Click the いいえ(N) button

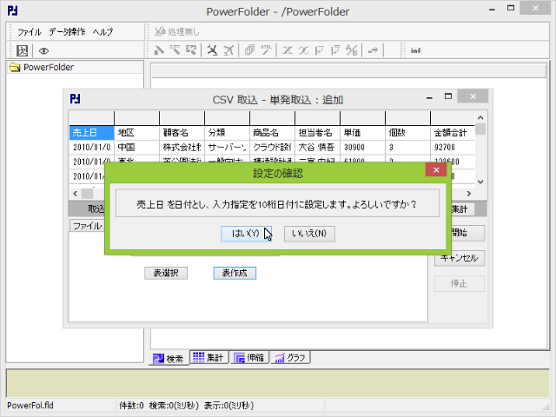coord(309,233)
